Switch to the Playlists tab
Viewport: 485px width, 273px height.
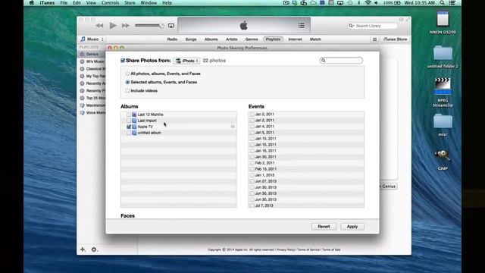(273, 39)
